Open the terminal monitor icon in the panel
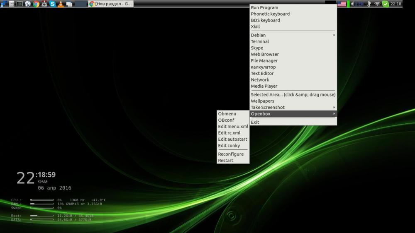 pos(20,4)
